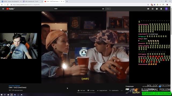The image size is (172, 96).
Task: Click the Поделиться share button
Action: [102, 91]
